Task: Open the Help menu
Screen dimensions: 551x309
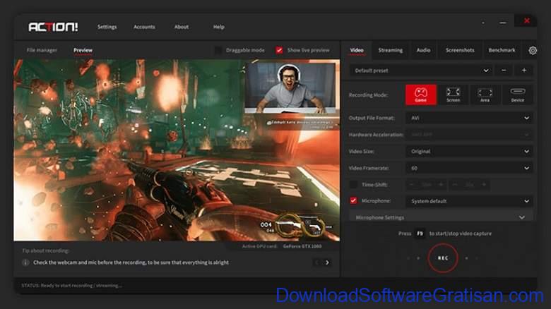Action: (218, 27)
